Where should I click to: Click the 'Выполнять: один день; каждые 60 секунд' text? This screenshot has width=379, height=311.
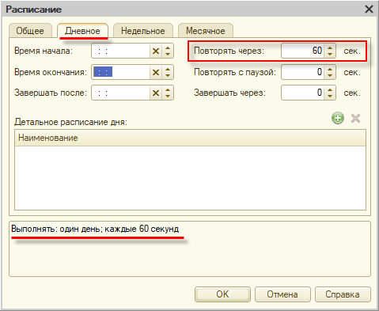pos(95,229)
